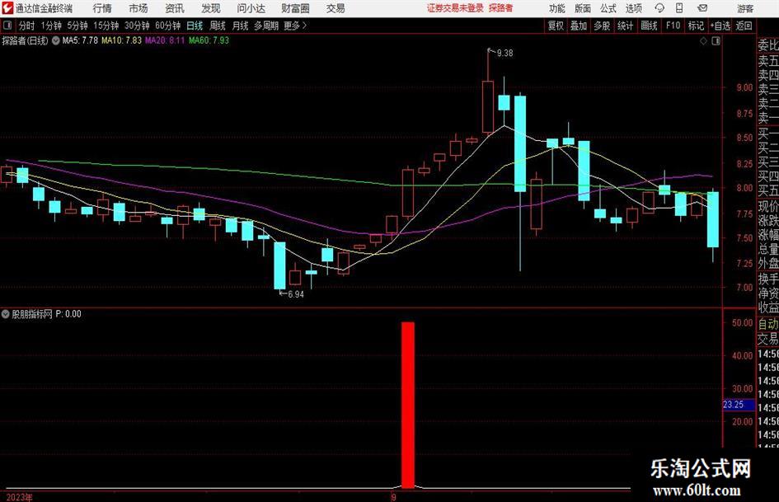This screenshot has height=502, width=779.
Task: Click the 9.38 high price label
Action: 504,54
